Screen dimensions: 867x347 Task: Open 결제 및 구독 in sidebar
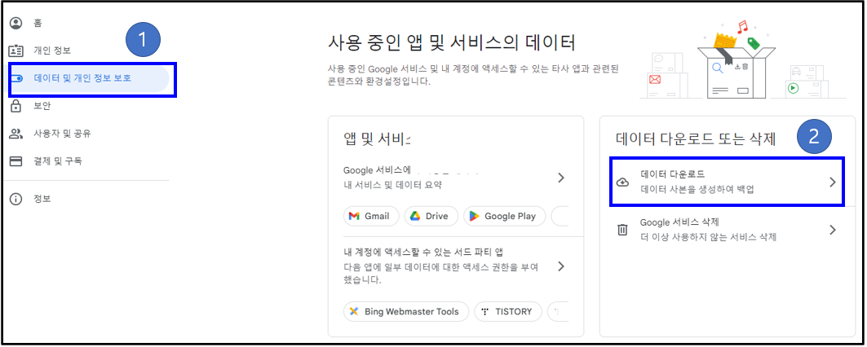[x=58, y=161]
